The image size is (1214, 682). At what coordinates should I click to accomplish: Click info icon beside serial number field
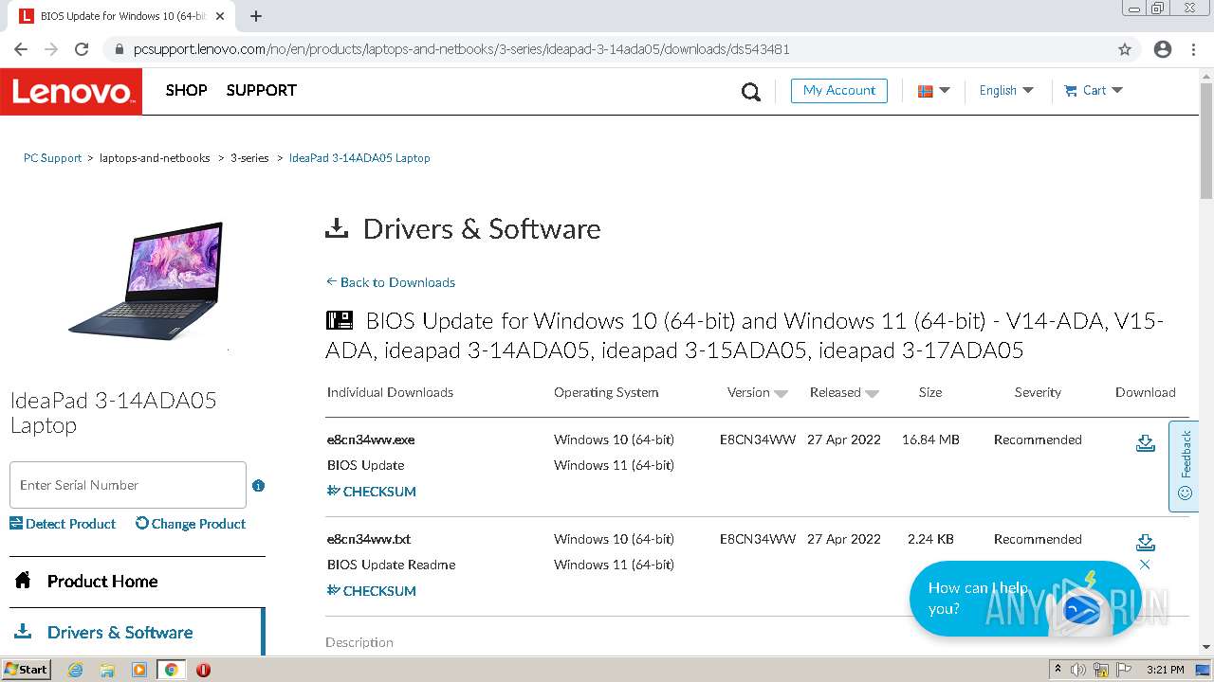(258, 485)
